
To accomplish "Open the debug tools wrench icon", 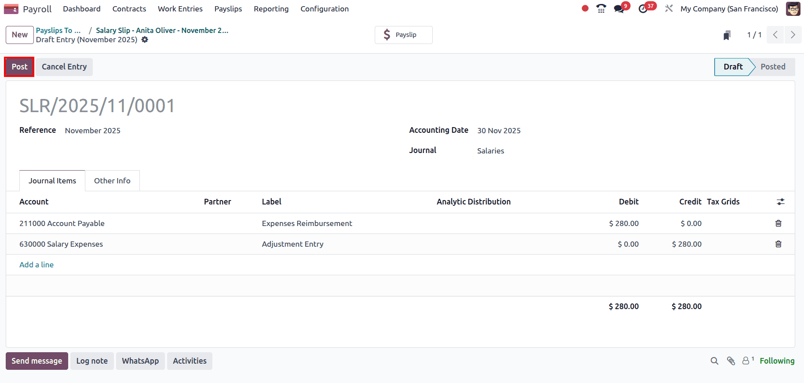I will pos(669,8).
